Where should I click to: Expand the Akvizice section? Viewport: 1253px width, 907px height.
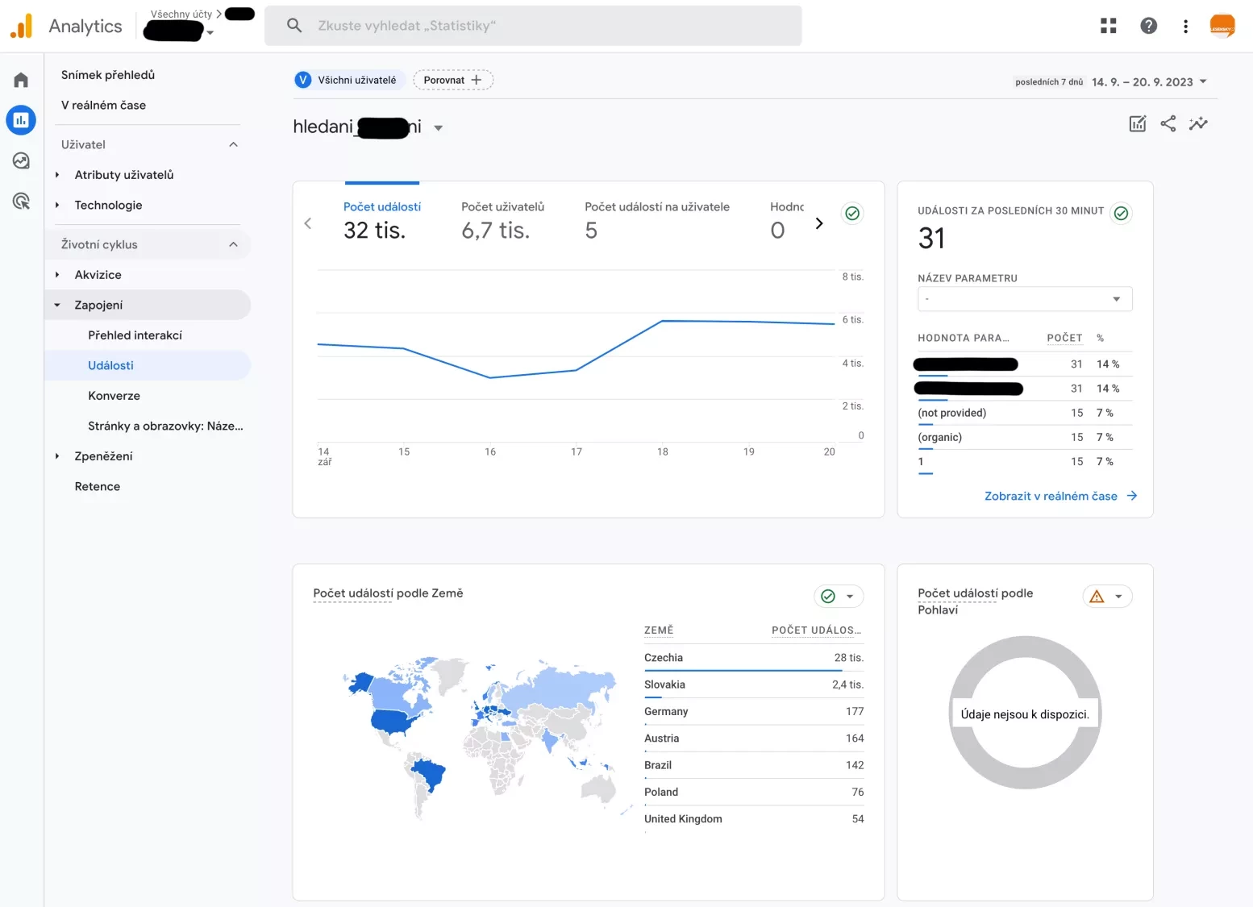click(x=57, y=275)
